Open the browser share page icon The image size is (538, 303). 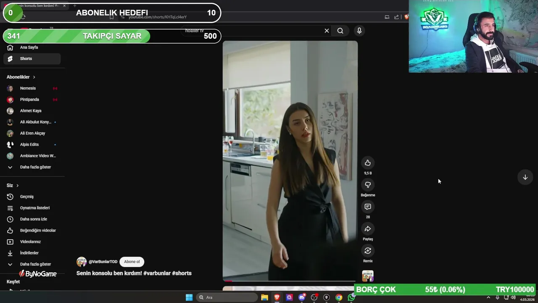pyautogui.click(x=396, y=17)
